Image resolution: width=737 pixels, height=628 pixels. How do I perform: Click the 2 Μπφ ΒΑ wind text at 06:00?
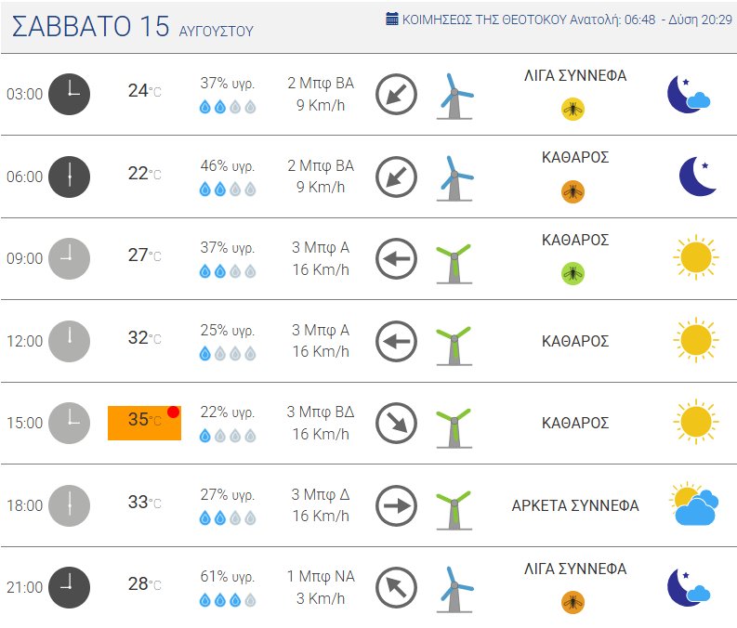coord(321,165)
